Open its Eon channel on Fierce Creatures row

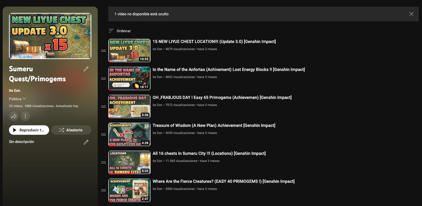[157, 189]
